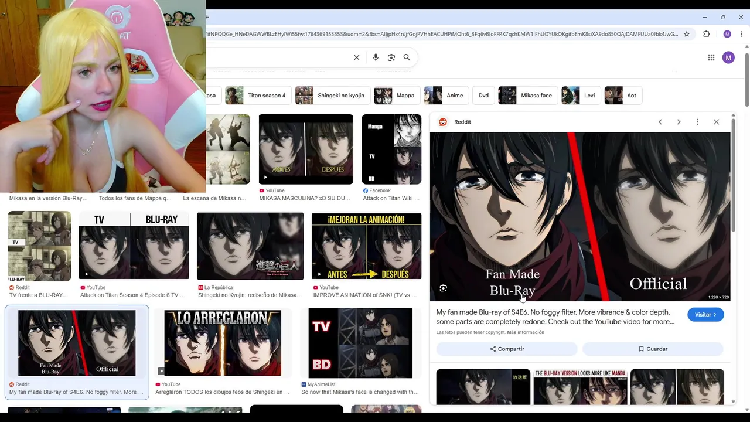The image size is (750, 422).
Task: Close the Reddit image preview panel
Action: click(716, 122)
